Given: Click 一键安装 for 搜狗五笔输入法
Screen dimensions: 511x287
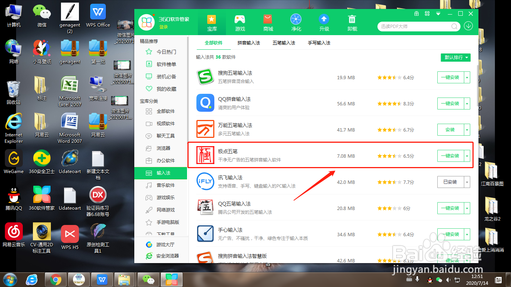Looking at the screenshot, I should click(x=450, y=77).
